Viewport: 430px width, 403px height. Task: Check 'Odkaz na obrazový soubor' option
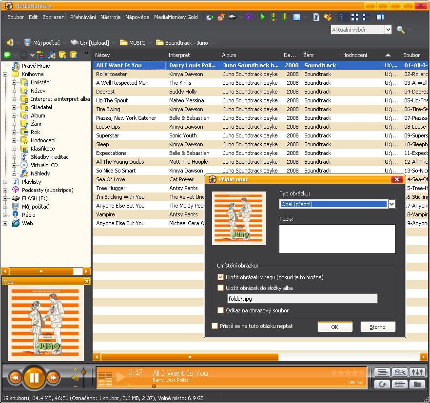(x=220, y=310)
